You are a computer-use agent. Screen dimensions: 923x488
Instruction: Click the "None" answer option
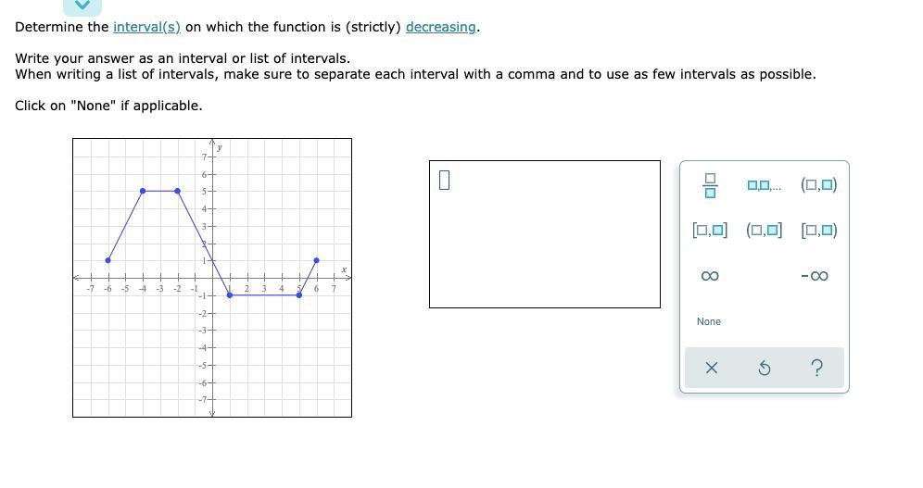click(709, 321)
